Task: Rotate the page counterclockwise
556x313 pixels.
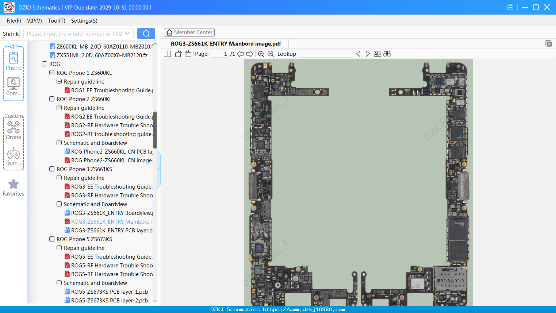Action: point(178,54)
